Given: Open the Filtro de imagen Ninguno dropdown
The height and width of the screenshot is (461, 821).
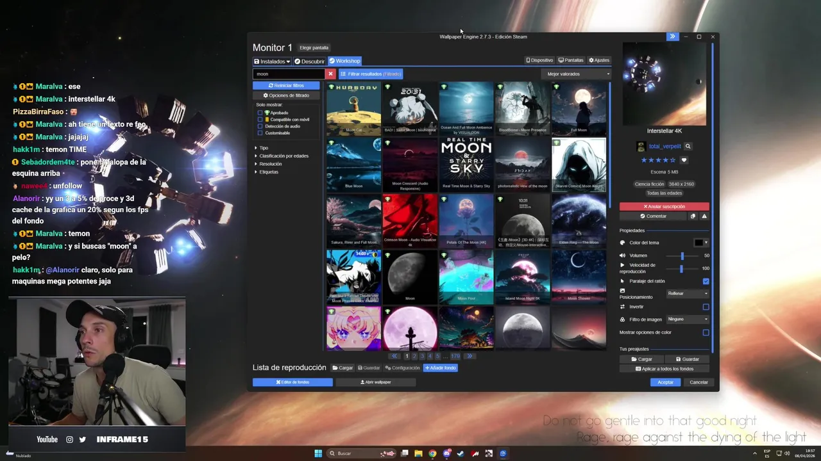Looking at the screenshot, I should point(688,319).
